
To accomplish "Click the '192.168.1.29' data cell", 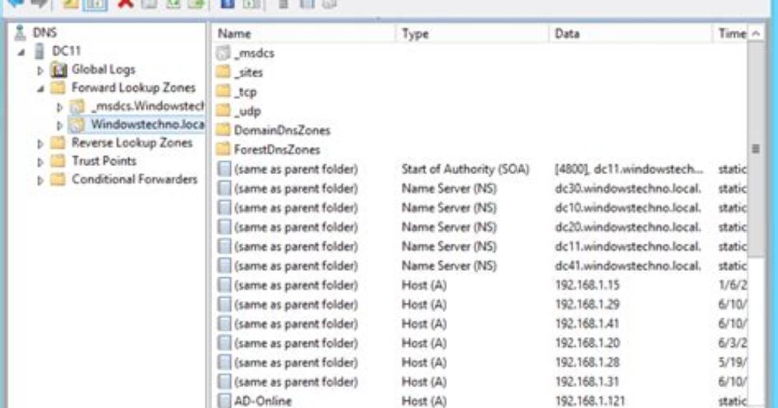I will coord(587,305).
